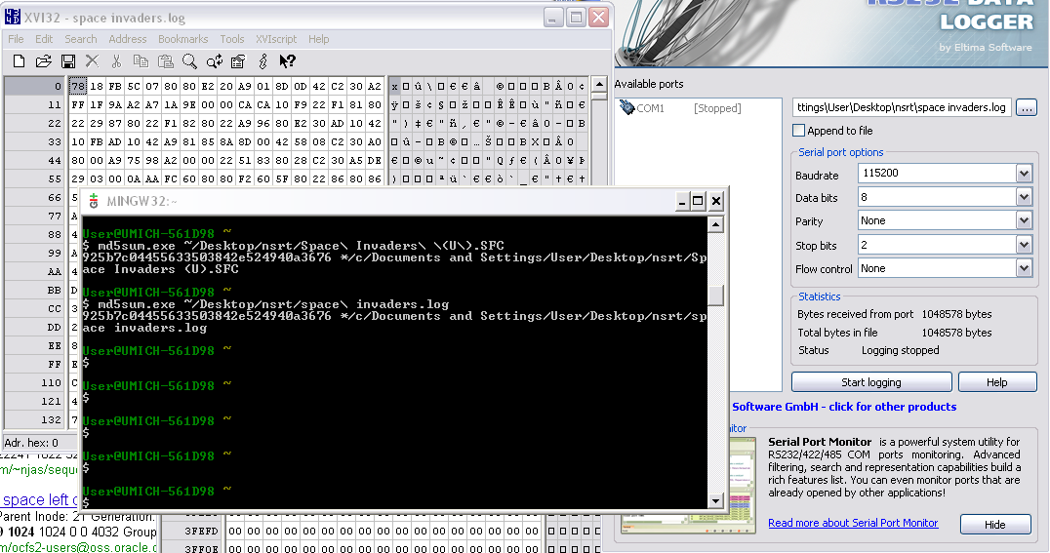Click the info "i" icon in XVI32 toolbar
This screenshot has height=553, width=1050.
click(262, 61)
